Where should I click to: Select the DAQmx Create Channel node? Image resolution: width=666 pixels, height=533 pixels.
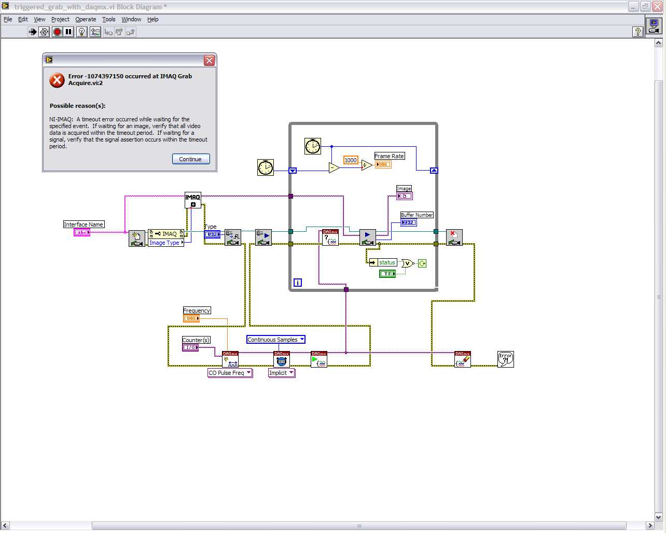(x=230, y=359)
